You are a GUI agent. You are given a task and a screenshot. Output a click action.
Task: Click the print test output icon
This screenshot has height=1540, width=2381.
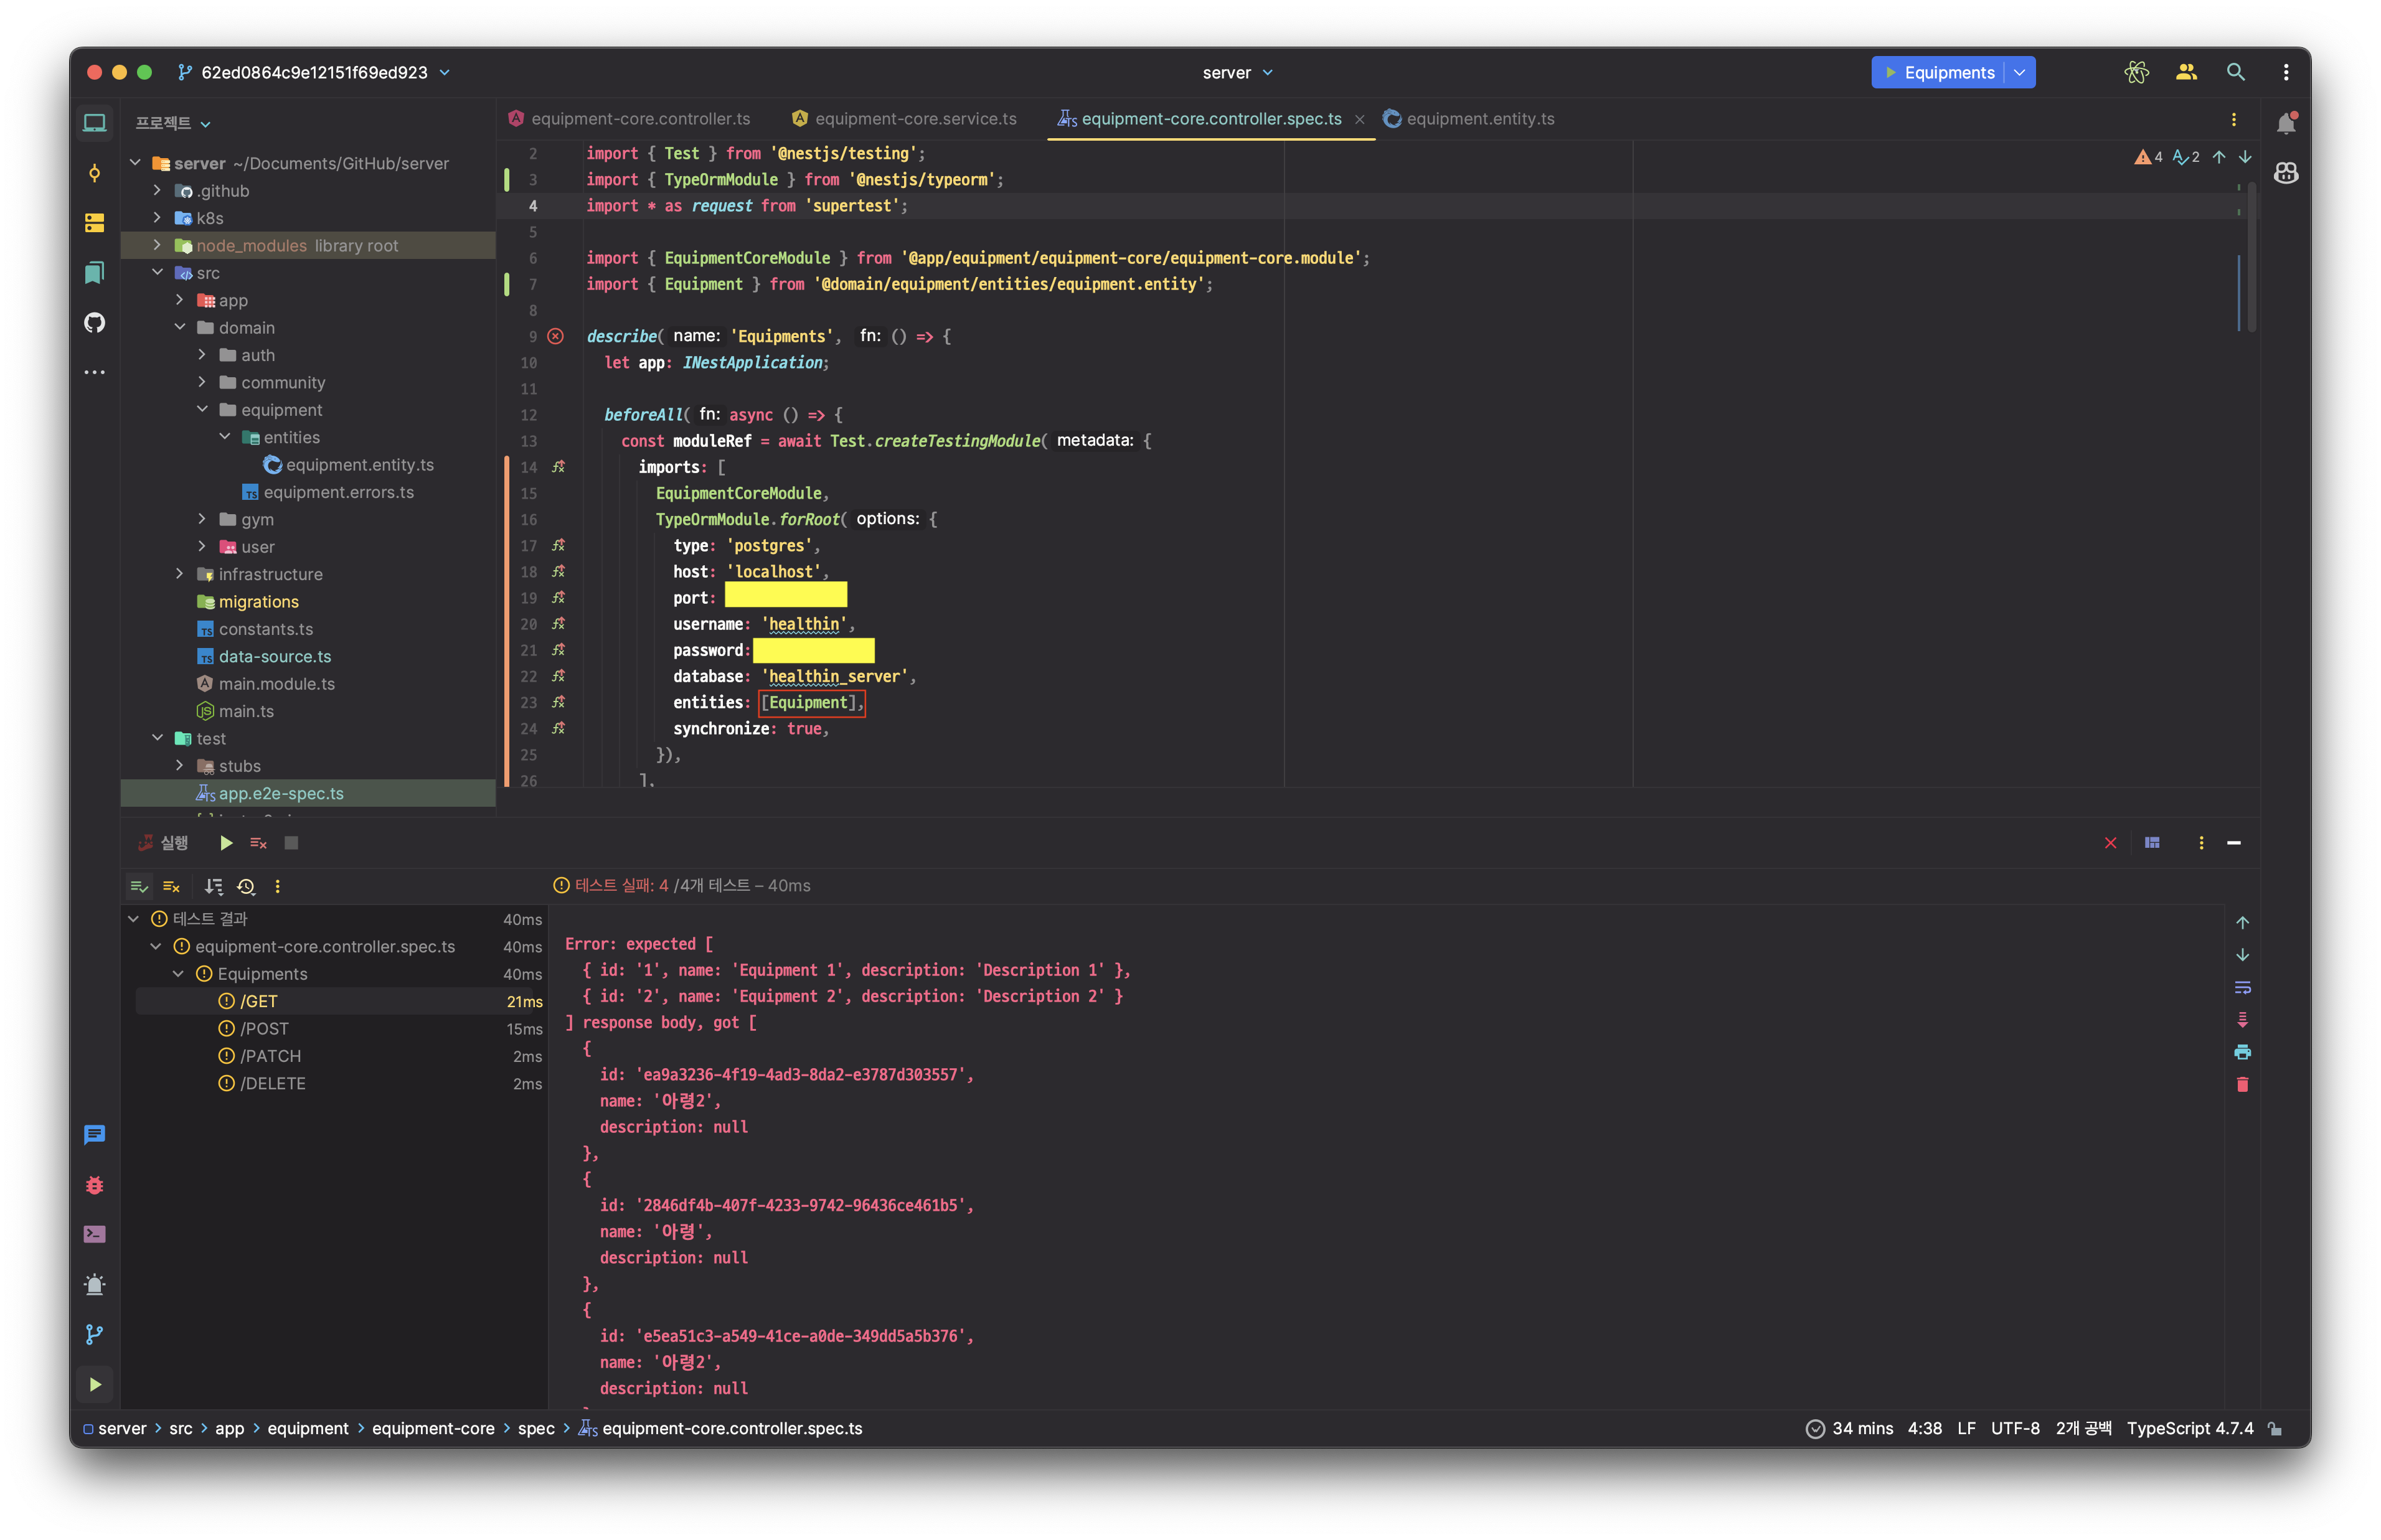(2242, 1052)
